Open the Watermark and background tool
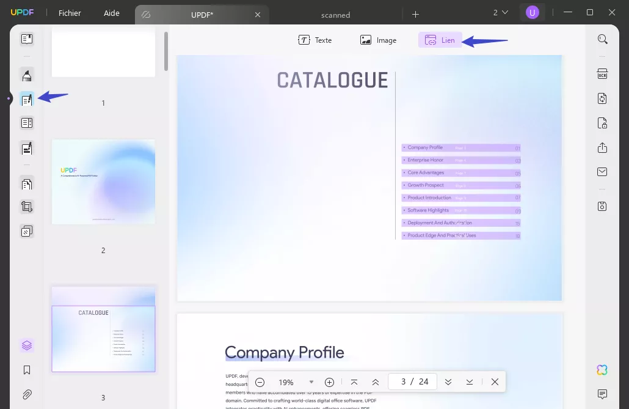This screenshot has height=409, width=629. tap(27, 232)
